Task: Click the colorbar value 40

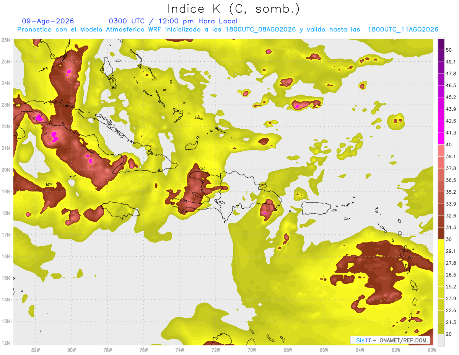Action: (449, 145)
